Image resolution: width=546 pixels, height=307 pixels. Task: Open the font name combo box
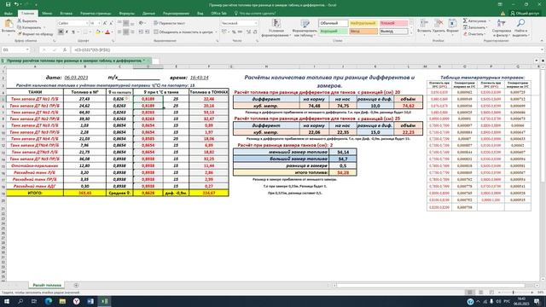coord(73,23)
